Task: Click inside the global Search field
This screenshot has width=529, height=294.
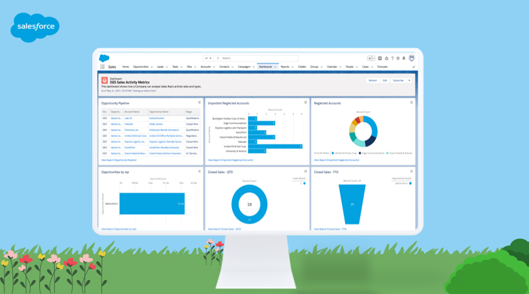Action: 256,58
